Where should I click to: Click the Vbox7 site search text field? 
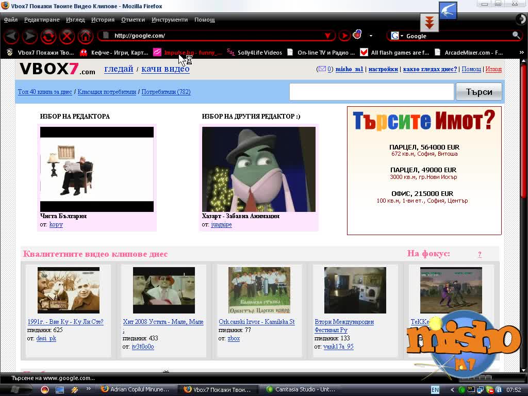tap(371, 92)
